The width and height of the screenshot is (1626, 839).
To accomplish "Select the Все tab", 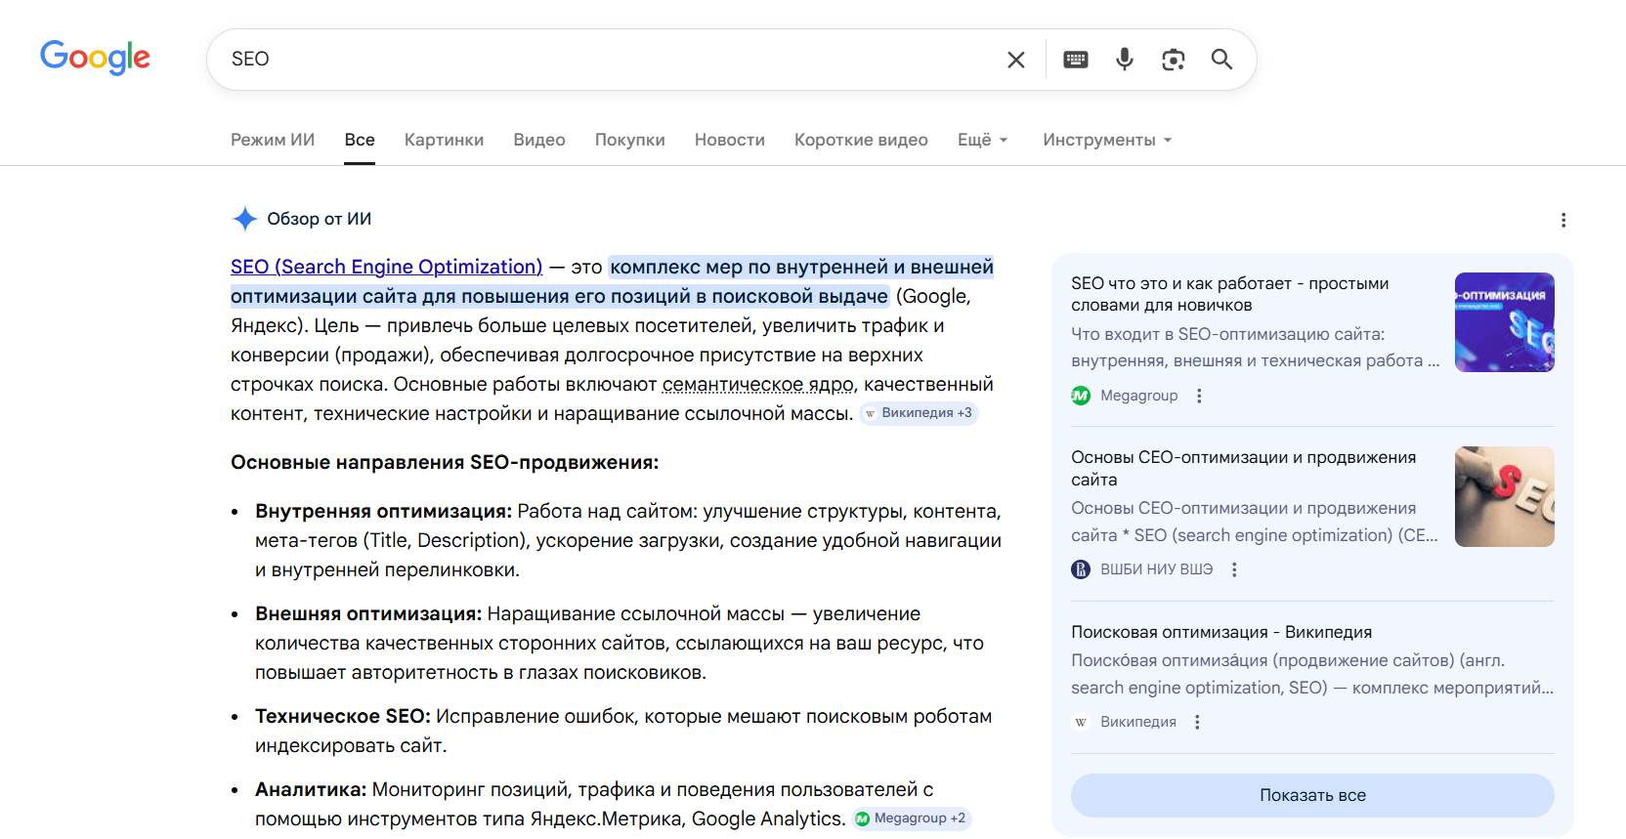I will 360,140.
